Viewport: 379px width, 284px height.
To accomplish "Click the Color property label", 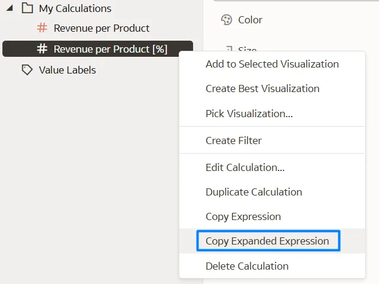I will coord(250,20).
